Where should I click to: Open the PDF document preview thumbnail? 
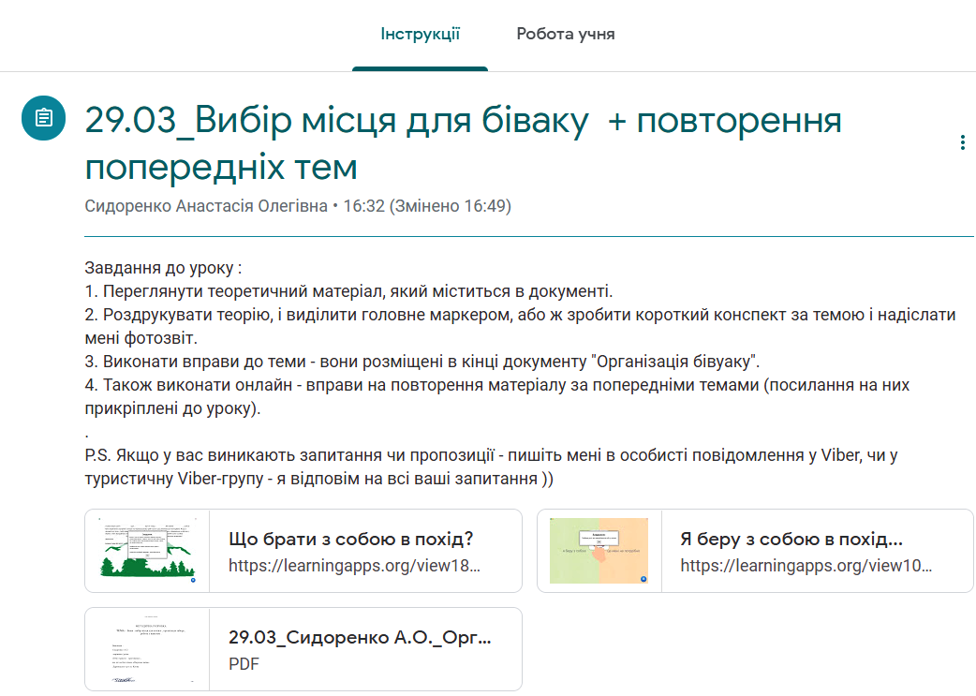pyautogui.click(x=147, y=649)
